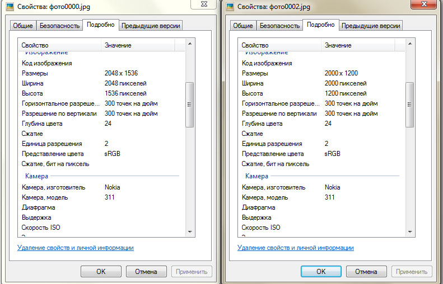The image size is (443, 284).
Task: Select Представление цвета row in фото0002.jpg window
Action: 322,154
